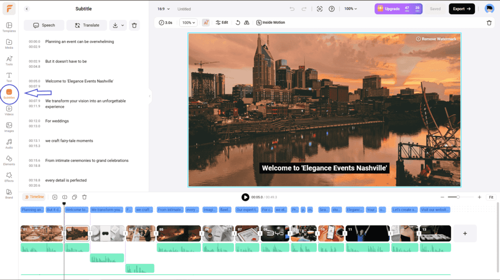Click Remove Watermark link
The width and height of the screenshot is (500, 280).
pos(436,39)
